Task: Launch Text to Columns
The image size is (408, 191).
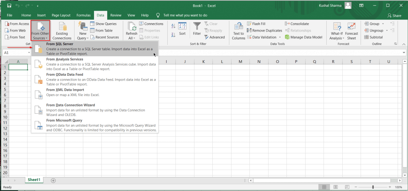Action: [x=239, y=31]
